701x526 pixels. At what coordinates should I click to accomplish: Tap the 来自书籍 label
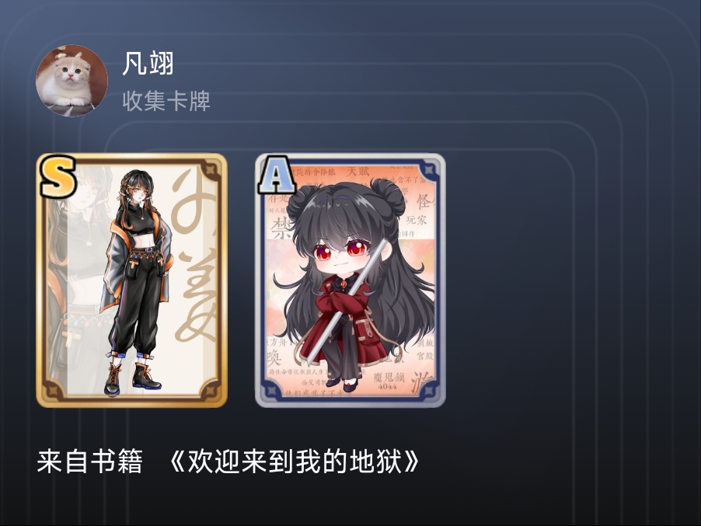(x=90, y=462)
